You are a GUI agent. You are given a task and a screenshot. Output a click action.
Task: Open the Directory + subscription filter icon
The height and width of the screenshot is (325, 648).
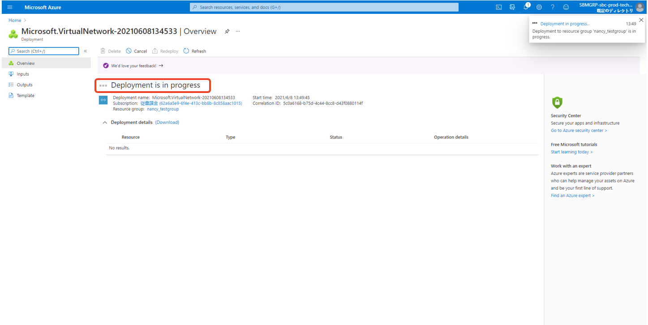click(x=512, y=7)
